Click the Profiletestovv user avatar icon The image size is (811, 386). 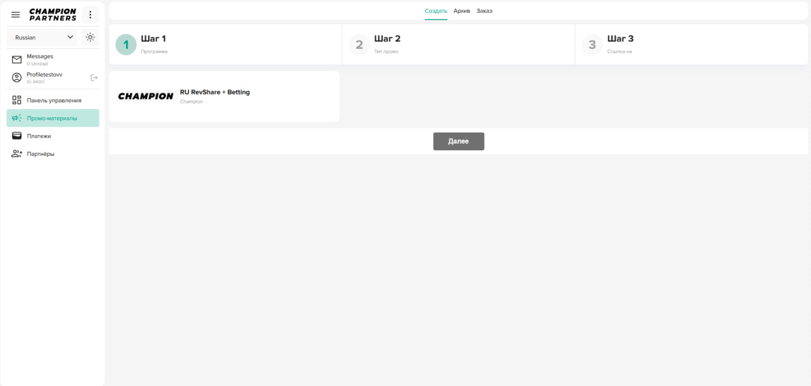click(x=17, y=77)
